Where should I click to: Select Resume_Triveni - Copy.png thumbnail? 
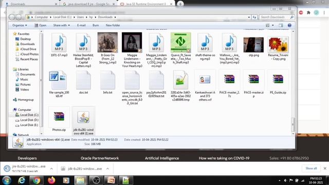coord(278,44)
